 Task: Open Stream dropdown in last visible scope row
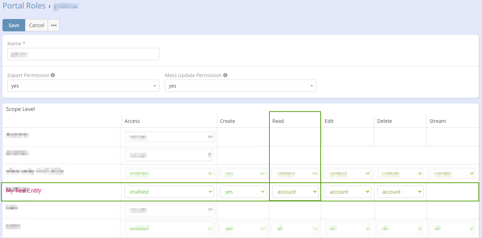pyautogui.click(x=452, y=228)
